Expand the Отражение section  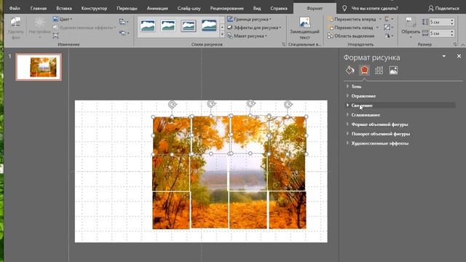click(363, 96)
